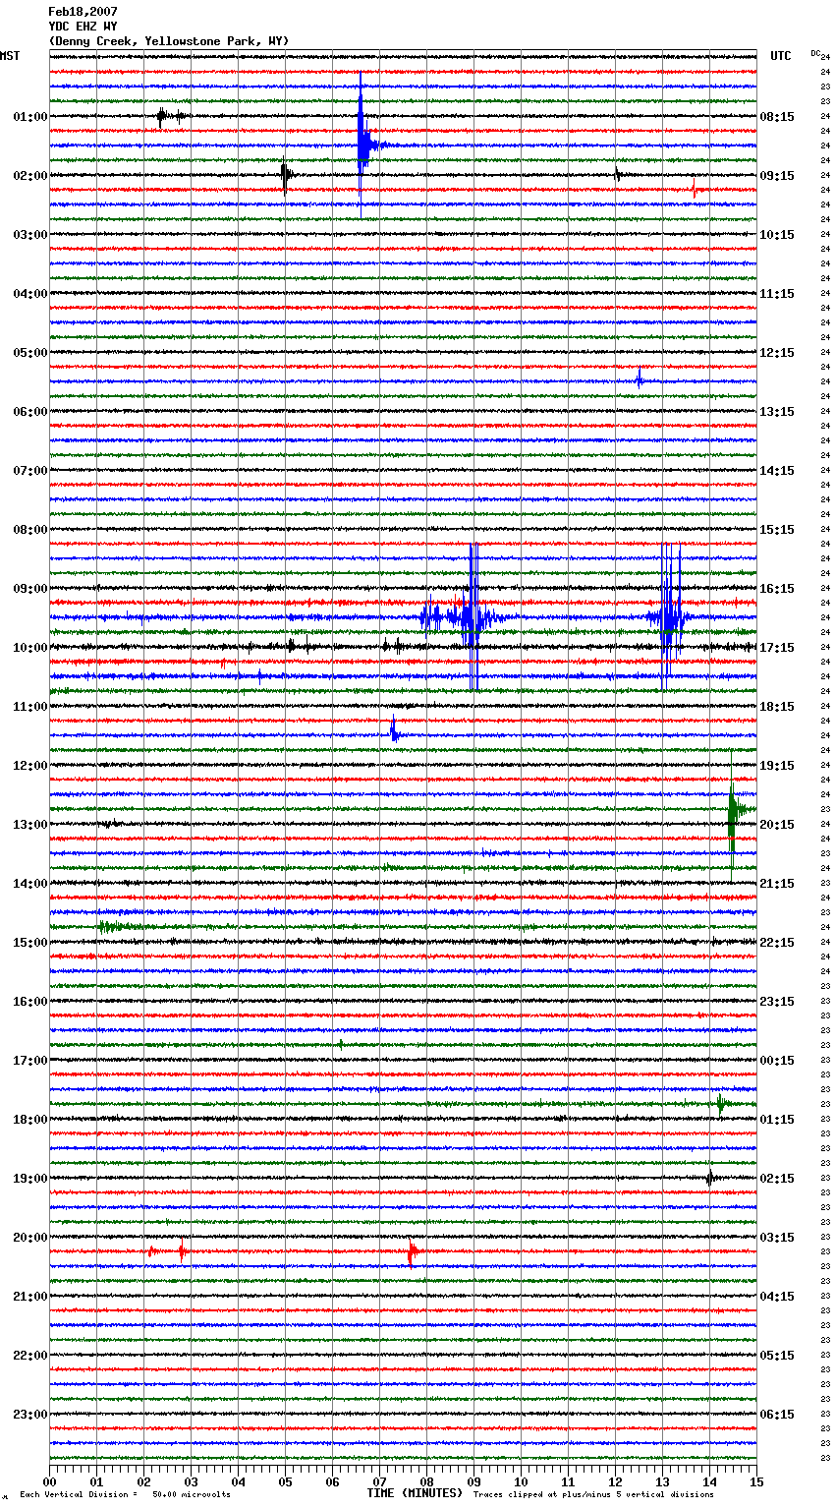Image resolution: width=835 pixels, height=1508 pixels.
Task: Click the 12:15 UTC time label
Action: 777,353
